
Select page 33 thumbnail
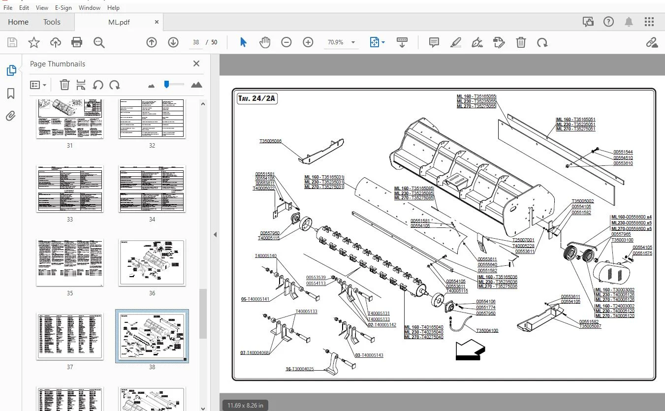pyautogui.click(x=70, y=189)
